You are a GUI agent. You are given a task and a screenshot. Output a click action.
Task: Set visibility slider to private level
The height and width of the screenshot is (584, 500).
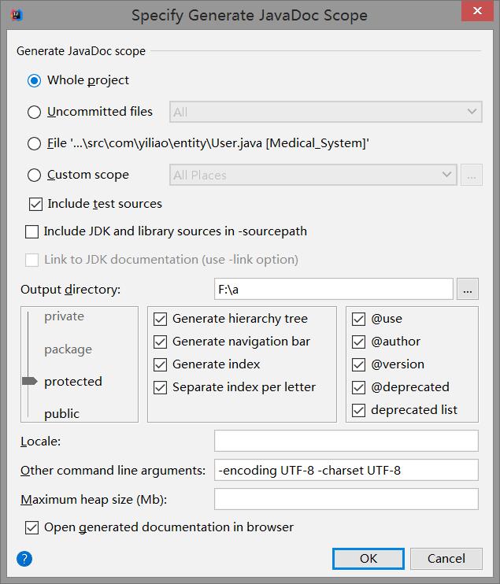64,316
